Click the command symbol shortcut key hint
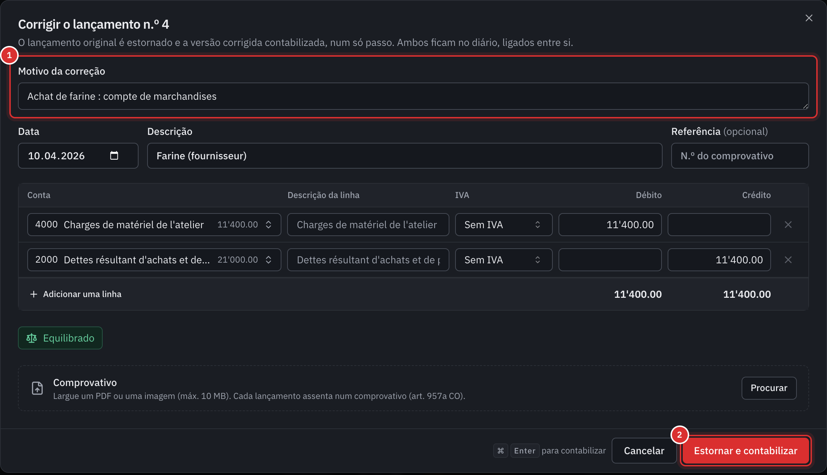This screenshot has height=475, width=827. 500,451
